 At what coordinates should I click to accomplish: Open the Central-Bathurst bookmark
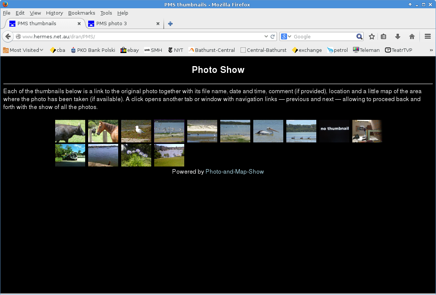[x=263, y=50]
